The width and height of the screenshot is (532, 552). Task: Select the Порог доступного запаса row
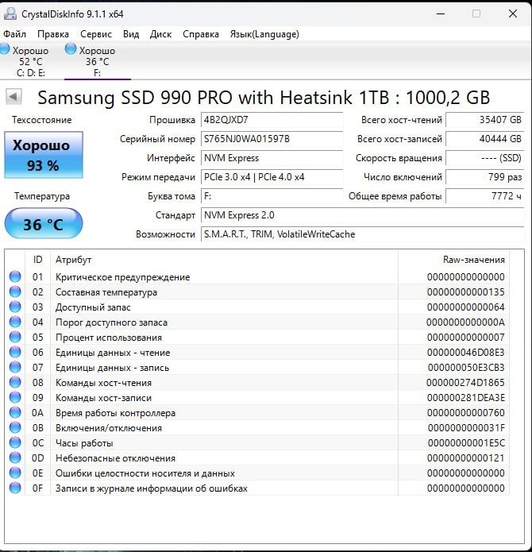pyautogui.click(x=257, y=322)
